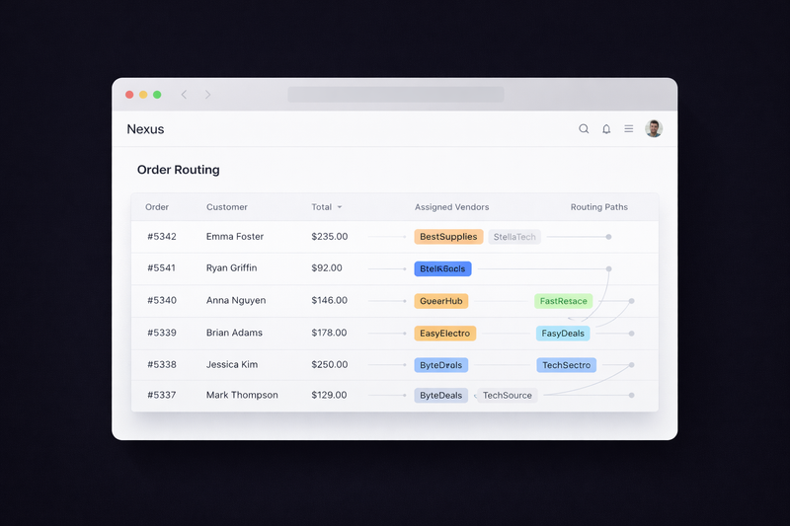Select the TechSource vendor tag

508,395
